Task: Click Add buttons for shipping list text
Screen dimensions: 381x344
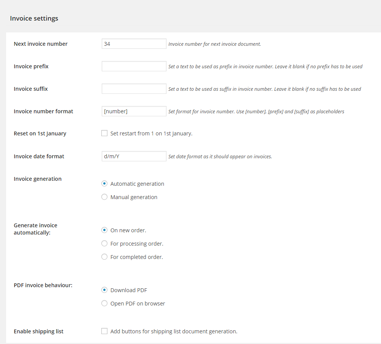Action: [174, 331]
